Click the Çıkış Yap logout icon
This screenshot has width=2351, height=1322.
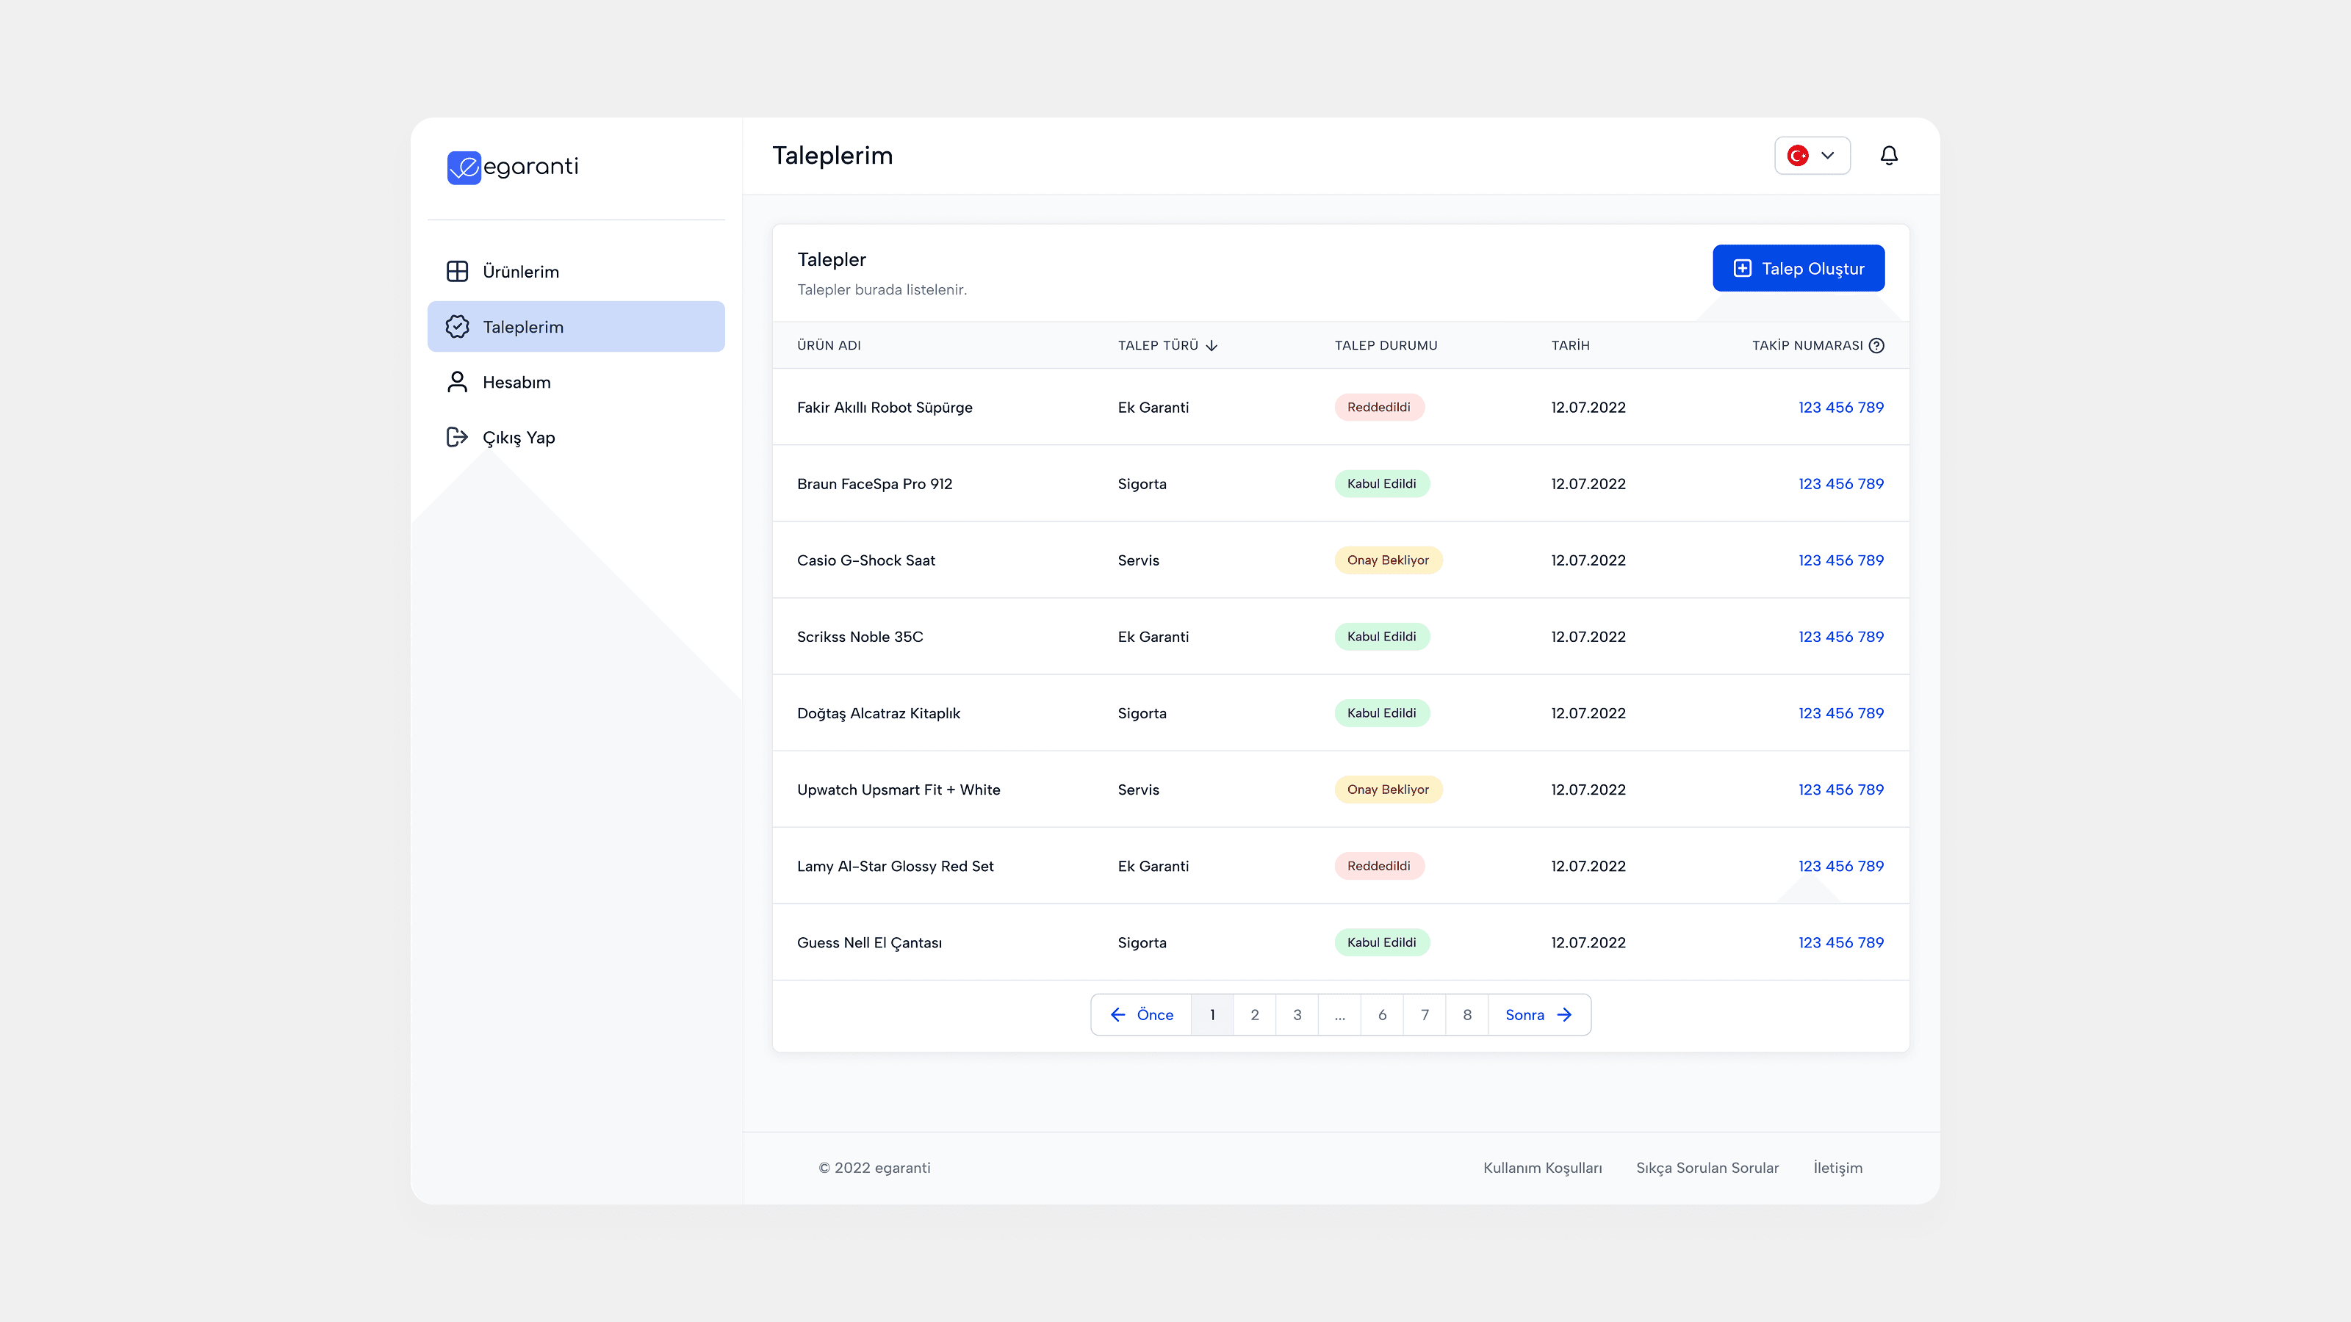coord(457,437)
